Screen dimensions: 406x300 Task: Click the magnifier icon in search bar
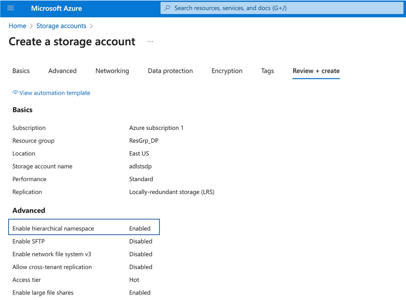167,8
